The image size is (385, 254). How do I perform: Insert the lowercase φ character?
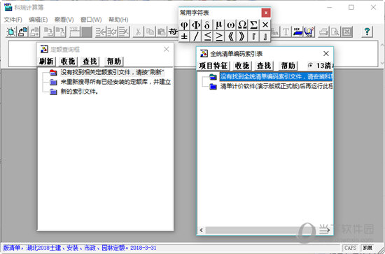pyautogui.click(x=184, y=24)
